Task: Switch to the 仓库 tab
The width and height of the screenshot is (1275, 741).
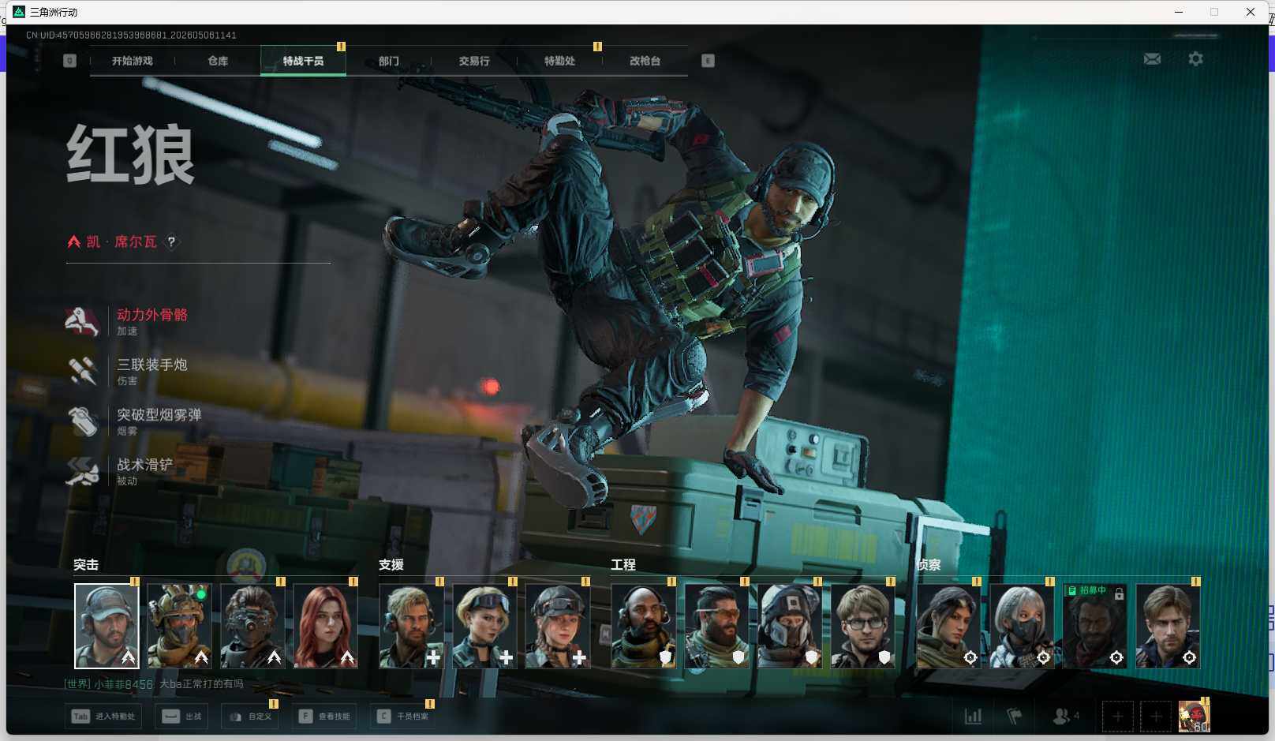Action: point(218,61)
